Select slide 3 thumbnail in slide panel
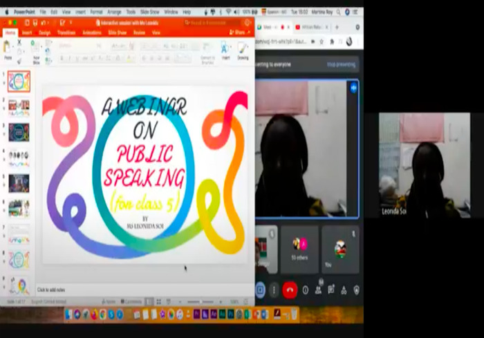484x338 pixels. pyautogui.click(x=19, y=133)
